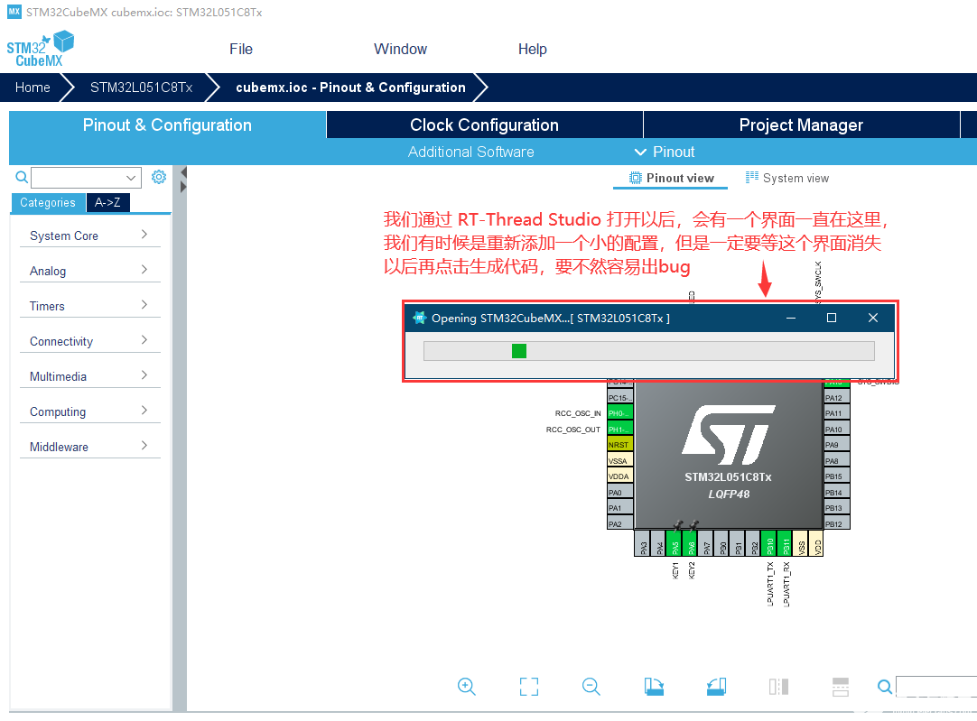Click pin PH0 RCC_OSC_IN
Image resolution: width=977 pixels, height=721 pixels.
620,412
